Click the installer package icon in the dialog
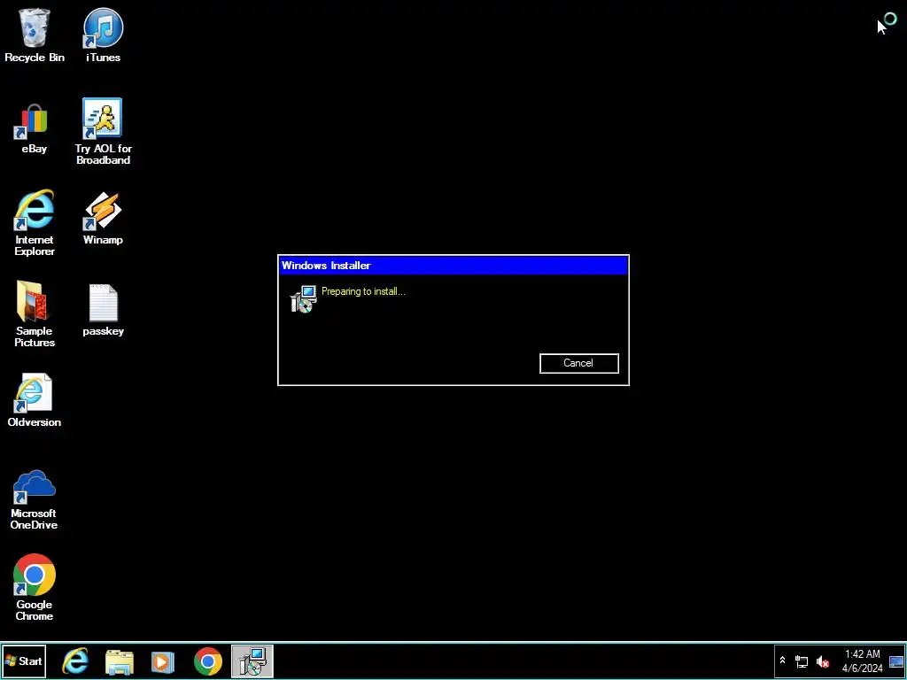The width and height of the screenshot is (907, 680). pos(303,299)
